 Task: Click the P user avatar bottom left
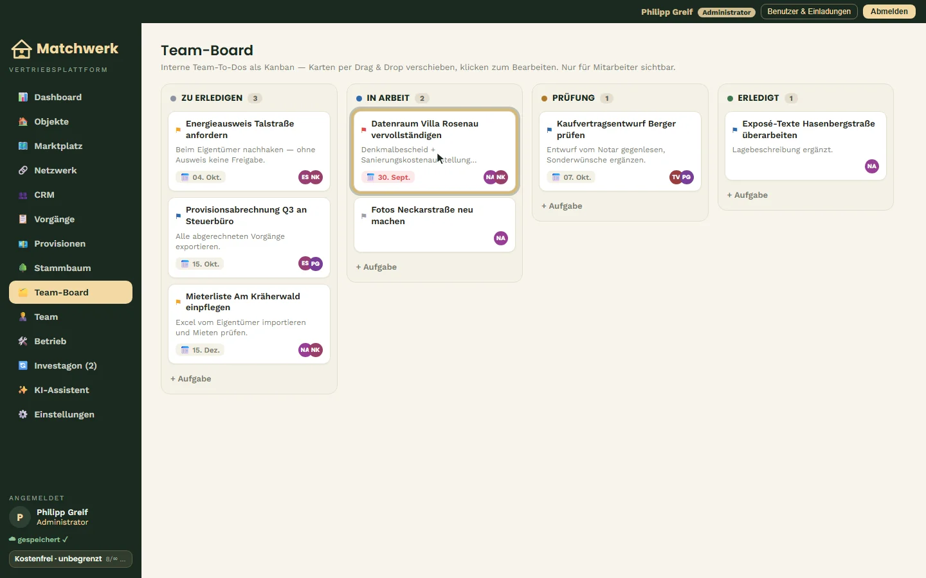click(20, 517)
